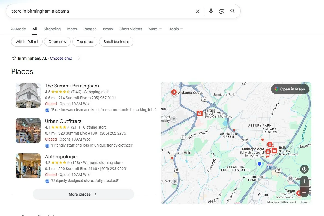Recenter map with my location icon
The height and width of the screenshot is (216, 324).
(304, 169)
